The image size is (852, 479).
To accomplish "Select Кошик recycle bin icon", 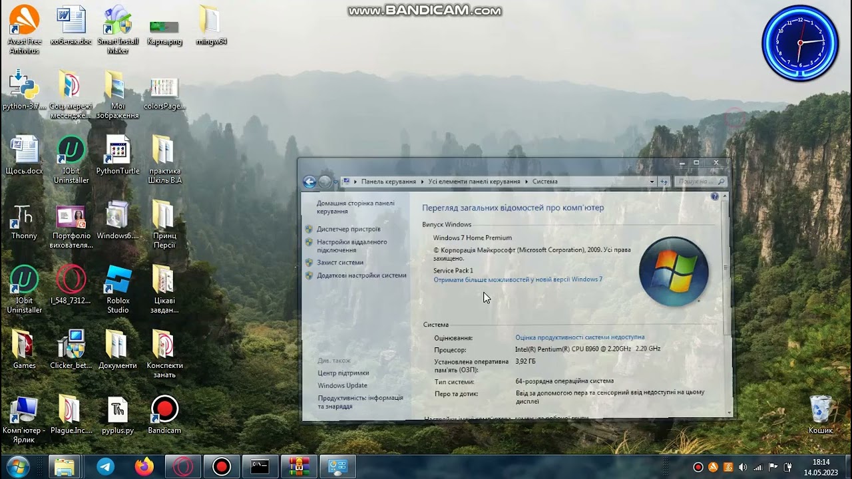I will tap(821, 414).
